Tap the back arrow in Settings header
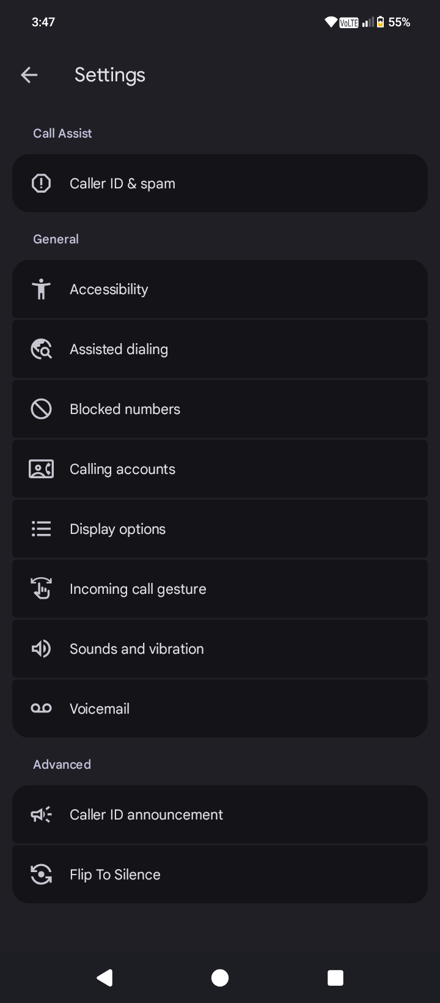Viewport: 440px width, 1003px height. pos(29,75)
